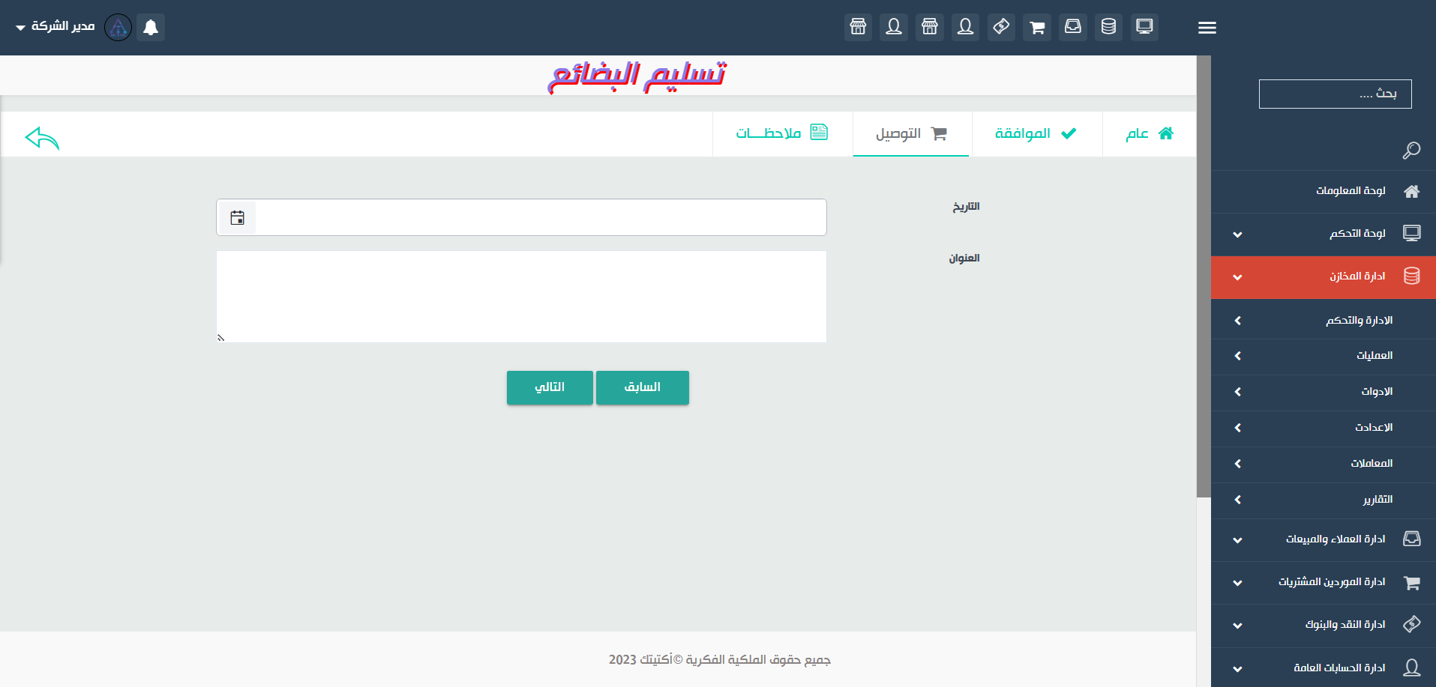Click the shopping cart icon in top toolbar
Viewport: 1436px width, 687px height.
pos(1037,27)
